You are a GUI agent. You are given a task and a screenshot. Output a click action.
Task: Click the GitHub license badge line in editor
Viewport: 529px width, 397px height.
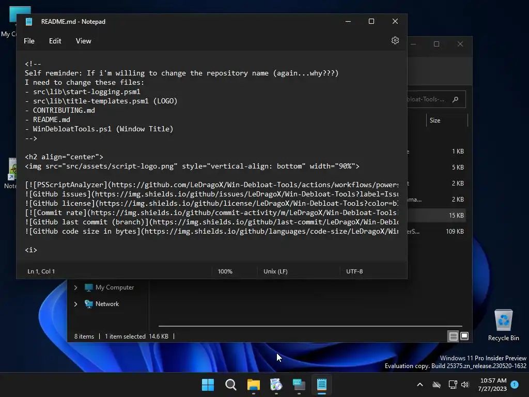(211, 204)
